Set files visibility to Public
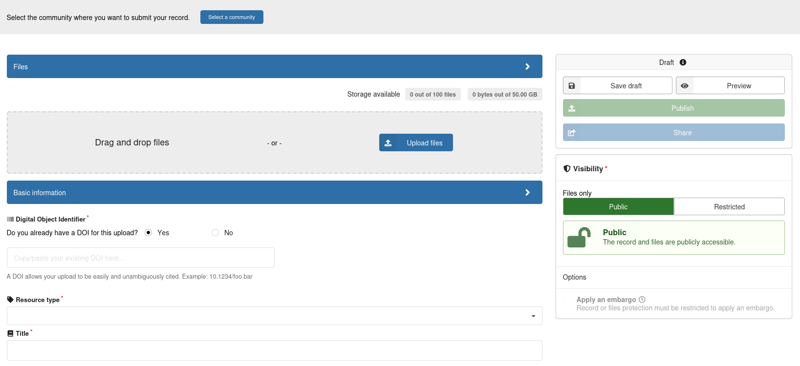The width and height of the screenshot is (800, 366). click(x=618, y=207)
